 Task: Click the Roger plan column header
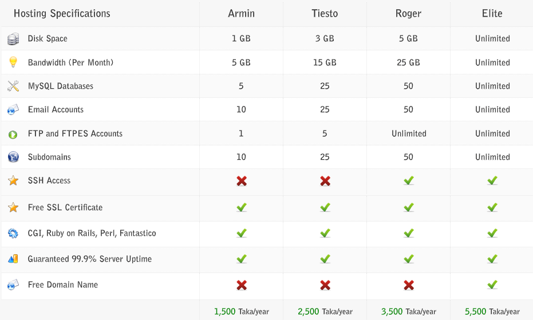pos(409,14)
